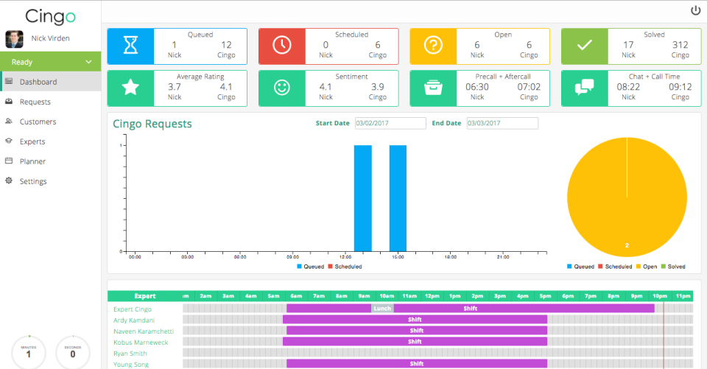Click the Average Rating Nick value 3.7
The image size is (707, 369).
(x=175, y=87)
